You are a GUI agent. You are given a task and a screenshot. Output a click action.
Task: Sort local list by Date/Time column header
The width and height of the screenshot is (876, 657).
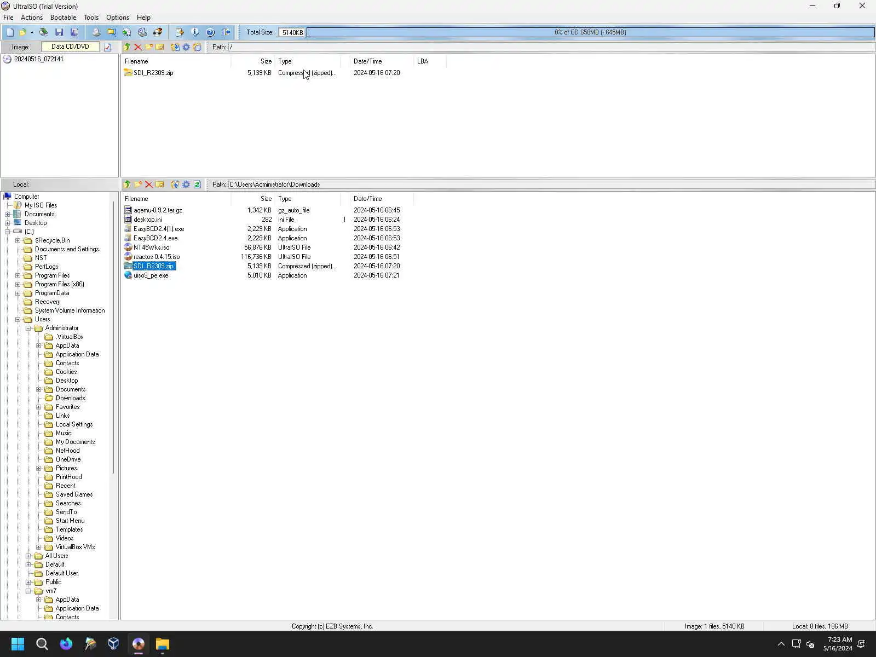tap(382, 199)
